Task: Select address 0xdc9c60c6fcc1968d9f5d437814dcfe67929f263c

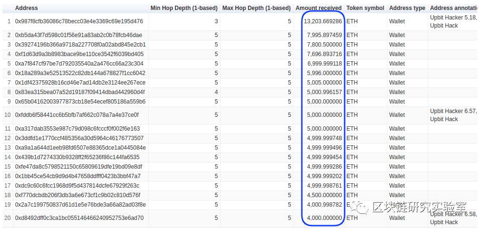Action: 77,186
